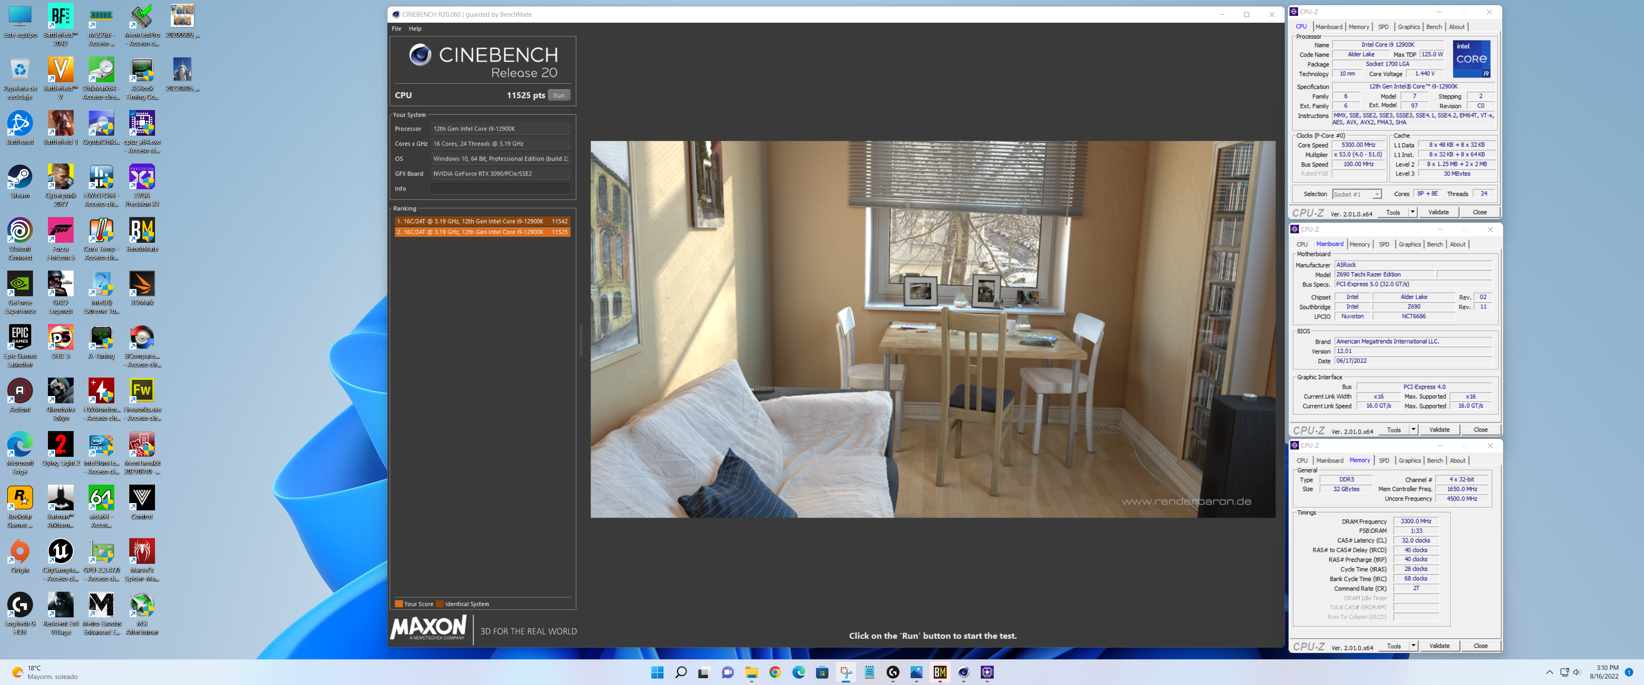
Task: Open the Help menu in Cinebench
Action: pos(415,29)
